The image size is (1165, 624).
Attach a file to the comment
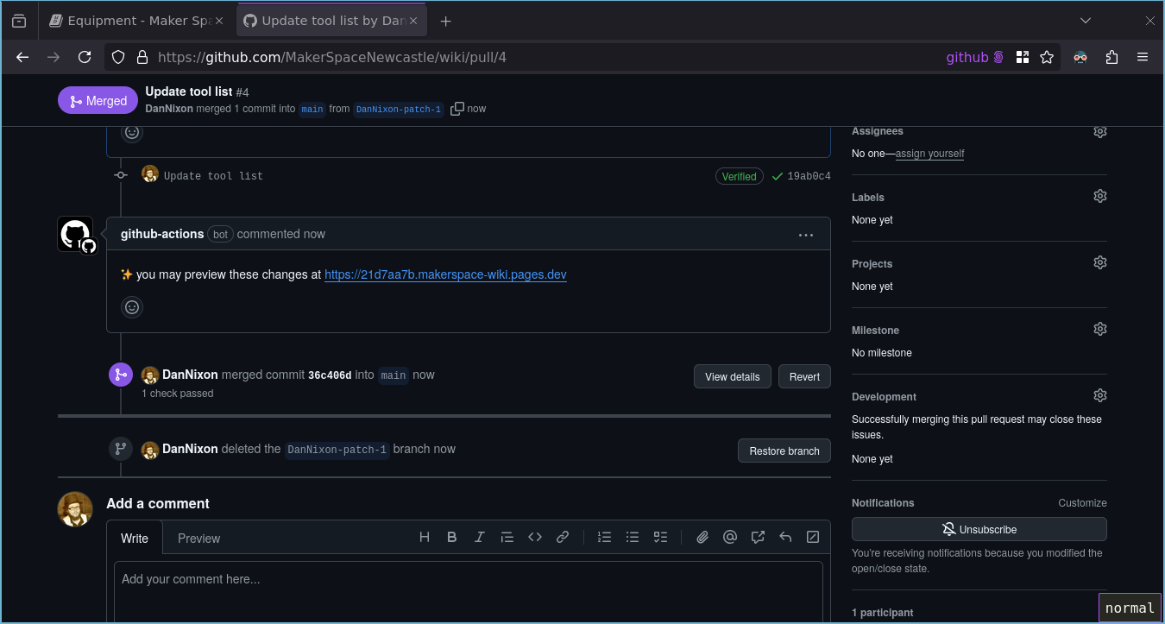coord(702,537)
